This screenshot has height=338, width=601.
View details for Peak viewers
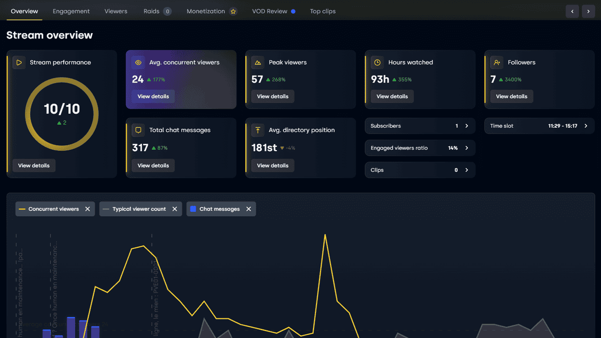pyautogui.click(x=272, y=97)
